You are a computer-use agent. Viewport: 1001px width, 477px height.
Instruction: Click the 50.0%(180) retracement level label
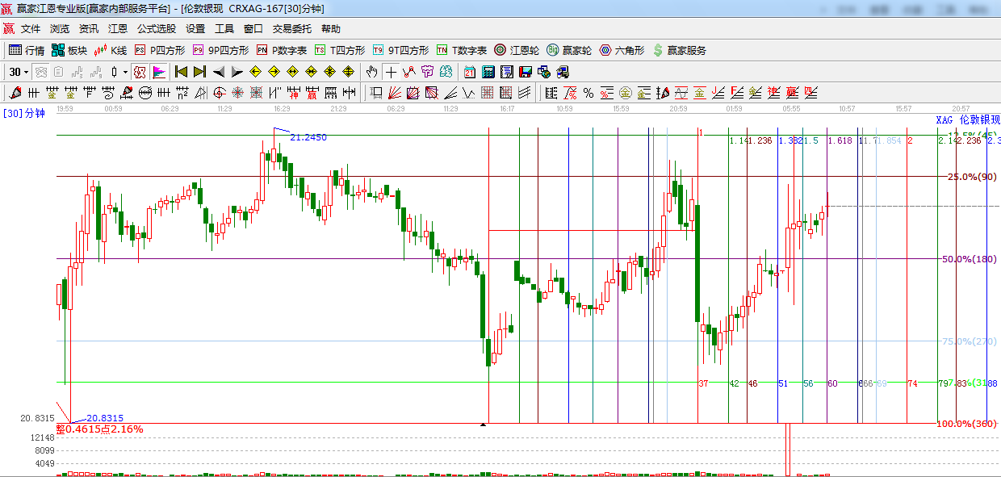[x=968, y=259]
